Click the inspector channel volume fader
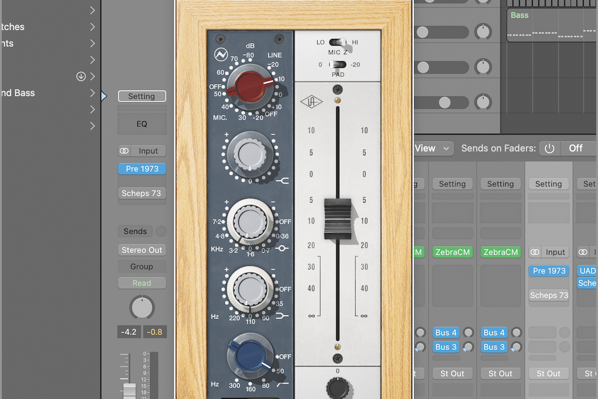598x399 pixels. point(129,391)
